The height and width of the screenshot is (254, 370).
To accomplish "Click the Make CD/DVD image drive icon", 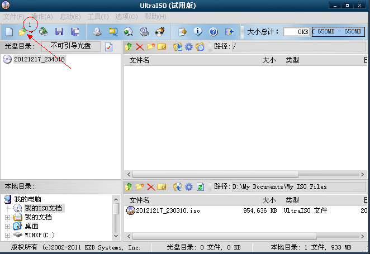I will click(x=97, y=32).
